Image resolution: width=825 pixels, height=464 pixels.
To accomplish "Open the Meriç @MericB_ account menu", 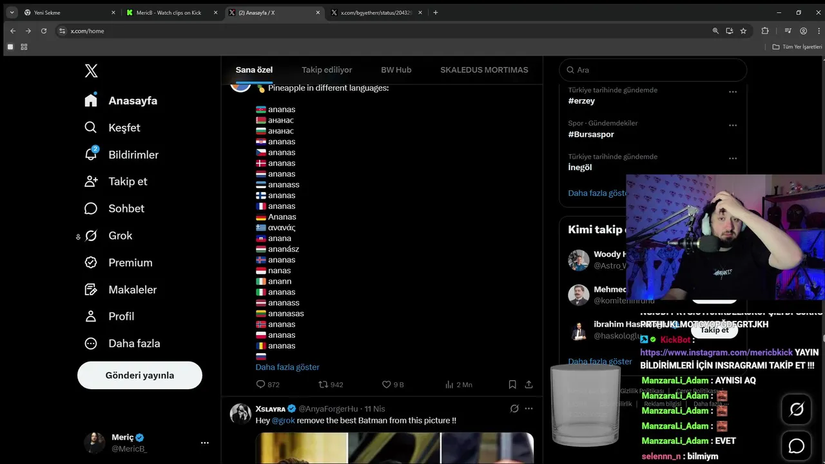I will coord(147,443).
